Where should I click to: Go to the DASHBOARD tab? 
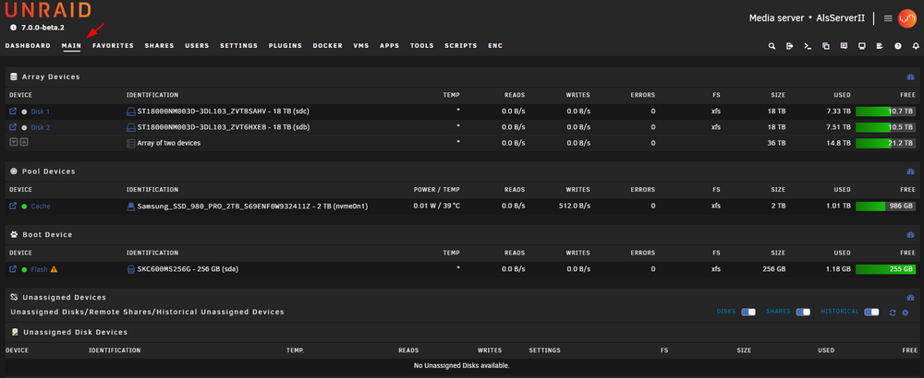tap(28, 46)
